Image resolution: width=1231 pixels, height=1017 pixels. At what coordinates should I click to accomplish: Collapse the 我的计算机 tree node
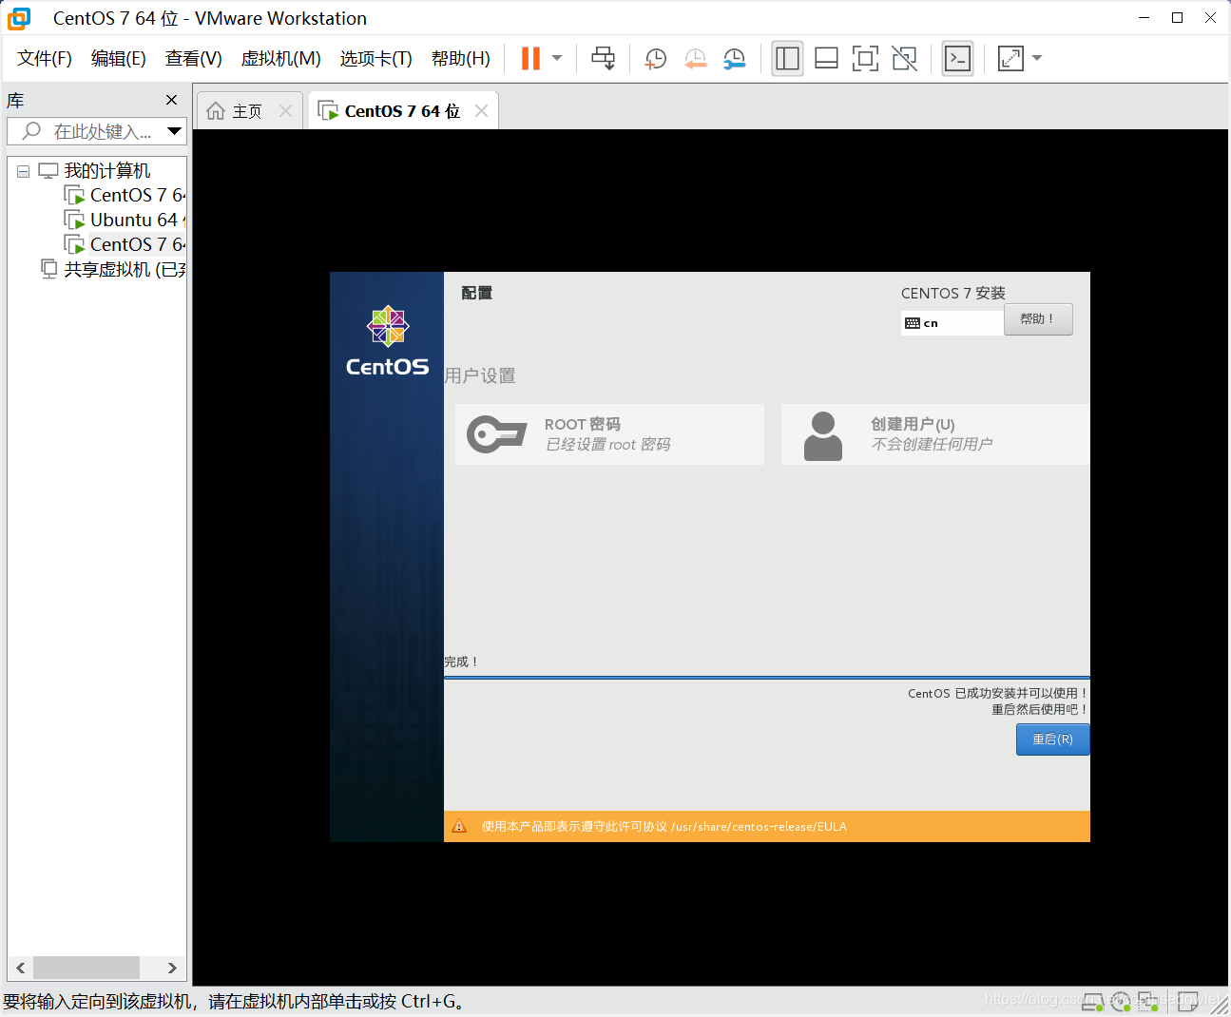click(x=23, y=172)
